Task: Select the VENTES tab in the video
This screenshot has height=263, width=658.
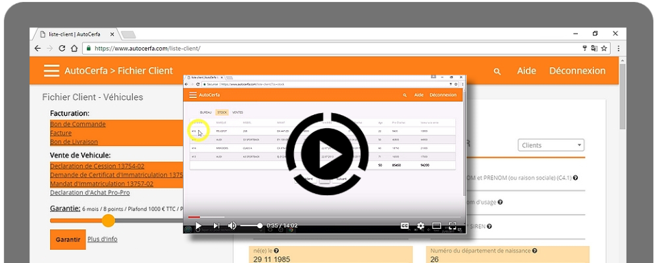Action: (238, 112)
